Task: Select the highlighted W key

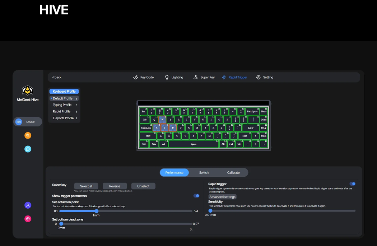Action: (162, 120)
